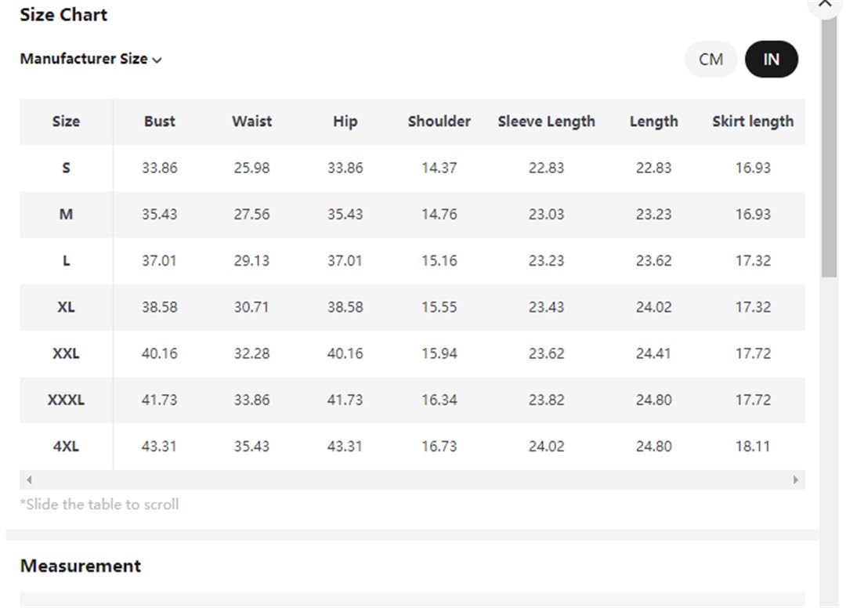The image size is (846, 608).
Task: Click sleeve length 23.43 in XL row
Action: coord(547,307)
